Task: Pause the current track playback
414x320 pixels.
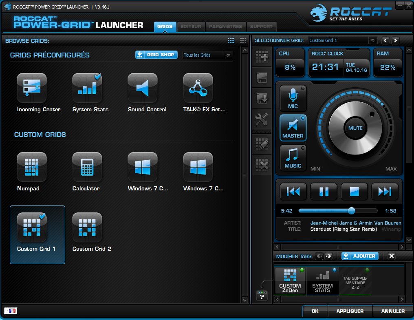Action: click(x=324, y=191)
